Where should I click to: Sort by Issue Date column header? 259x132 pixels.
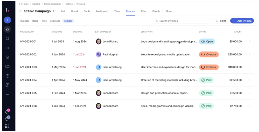click(x=57, y=32)
